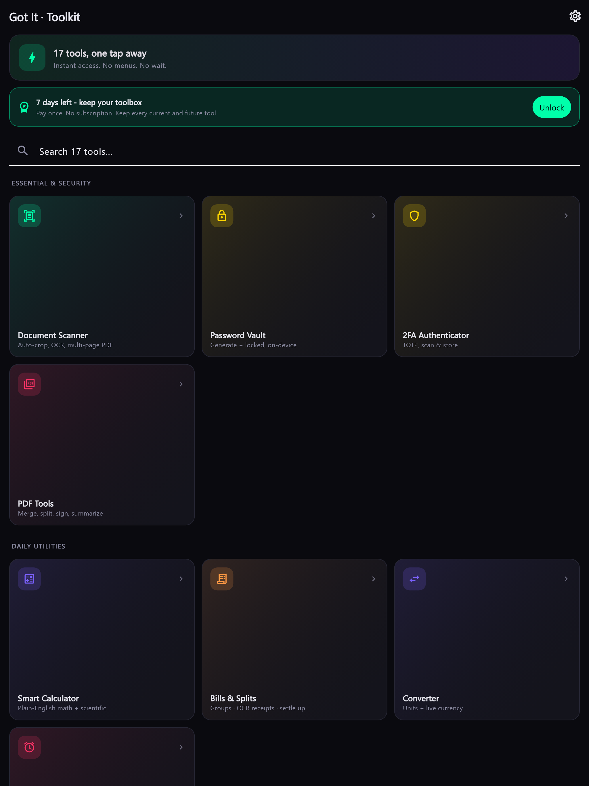Click the 'Got It · Toolkit' app title
The height and width of the screenshot is (786, 589).
tap(45, 17)
